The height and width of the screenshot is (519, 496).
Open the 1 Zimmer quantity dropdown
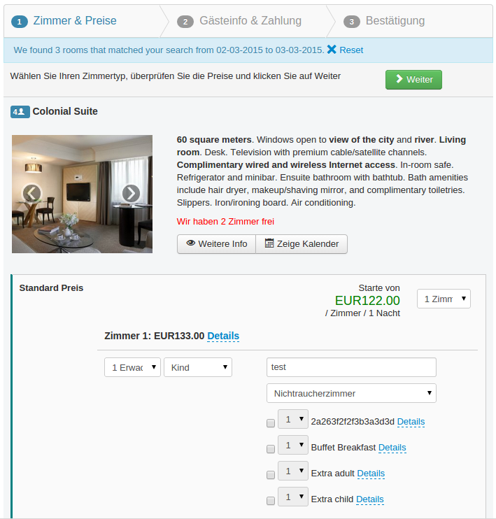click(444, 299)
